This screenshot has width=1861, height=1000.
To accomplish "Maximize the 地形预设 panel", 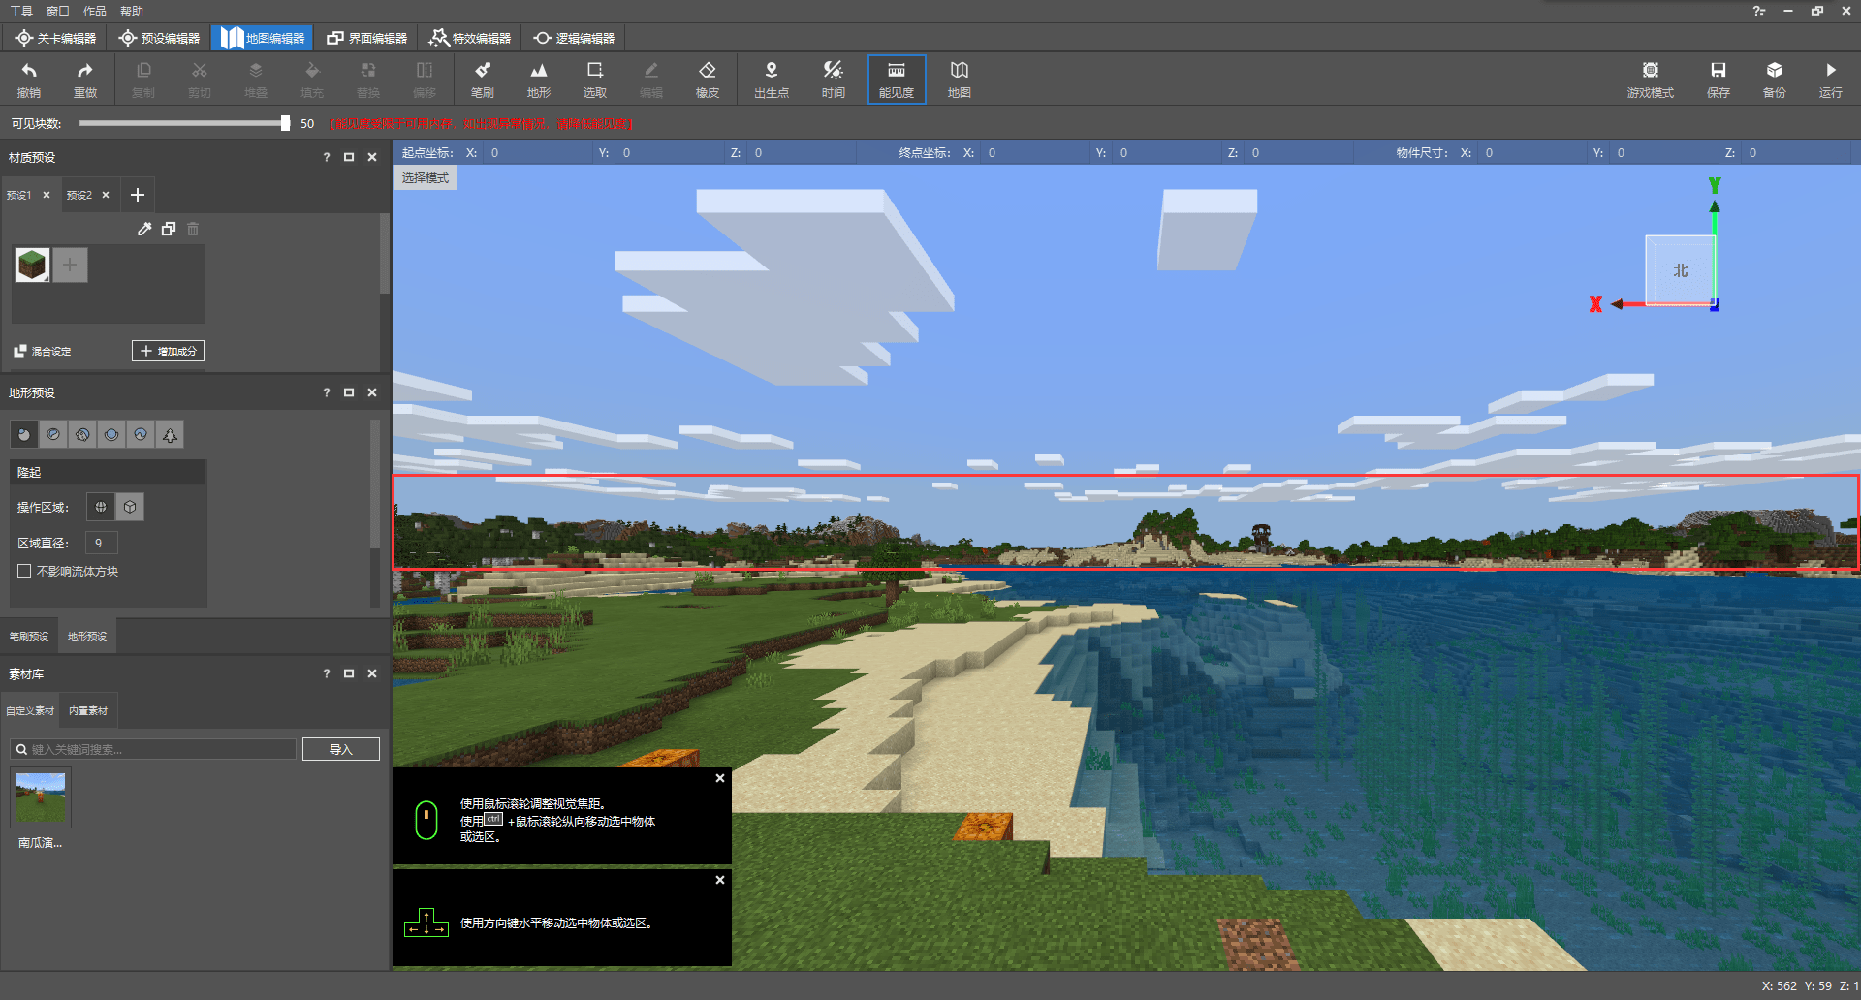I will click(x=349, y=392).
